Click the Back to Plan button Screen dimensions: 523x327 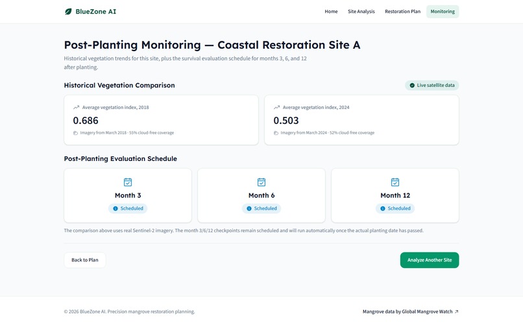tap(85, 260)
